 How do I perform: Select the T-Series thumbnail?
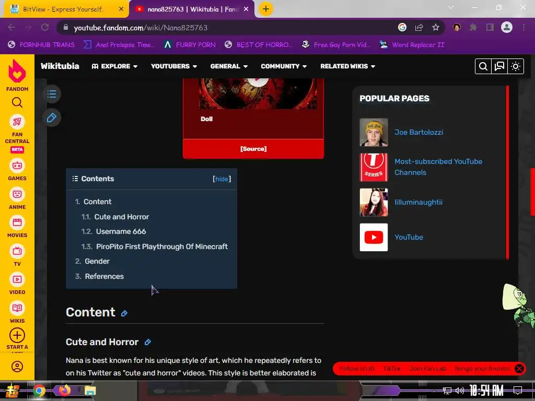(x=374, y=167)
